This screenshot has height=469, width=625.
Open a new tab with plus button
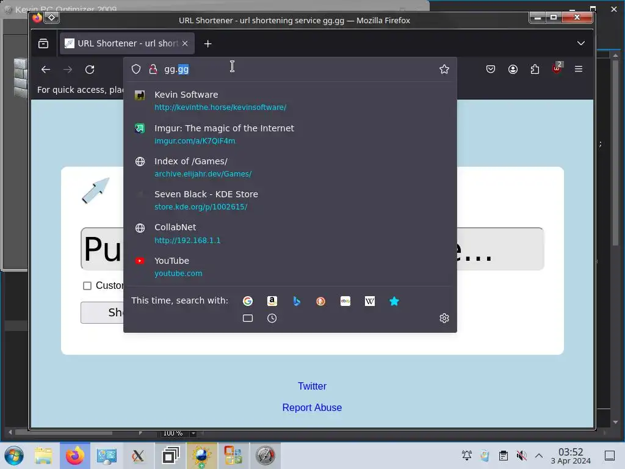tap(208, 43)
